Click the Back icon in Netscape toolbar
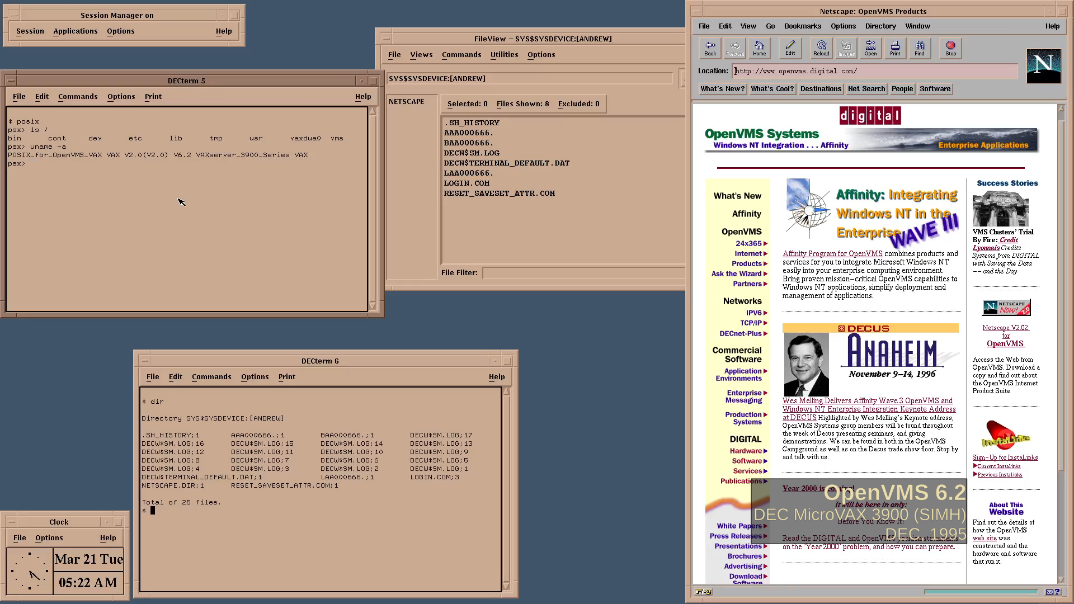 click(710, 48)
